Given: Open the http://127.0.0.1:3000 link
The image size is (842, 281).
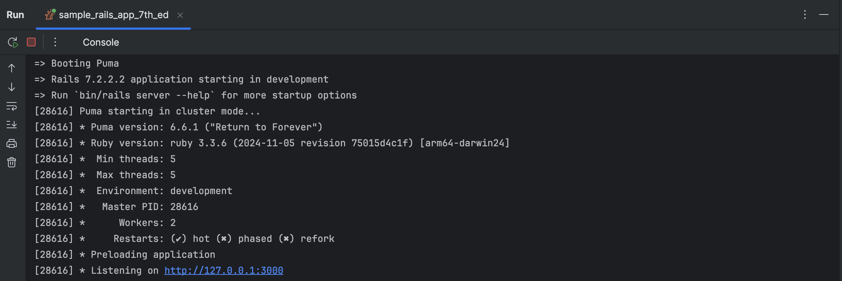Looking at the screenshot, I should pos(223,270).
